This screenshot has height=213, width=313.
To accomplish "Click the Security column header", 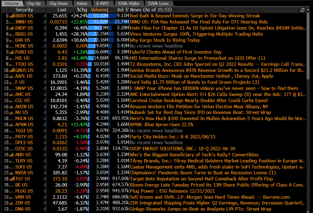I will 24,10.
